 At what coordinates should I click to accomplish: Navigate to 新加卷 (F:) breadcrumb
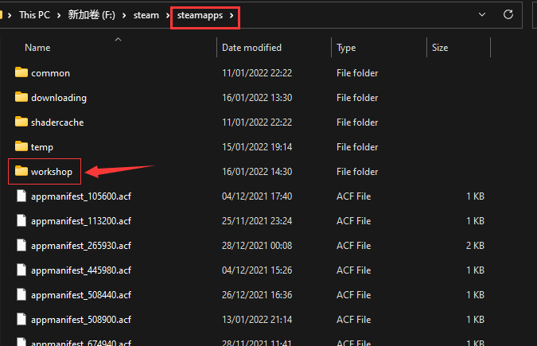point(91,15)
